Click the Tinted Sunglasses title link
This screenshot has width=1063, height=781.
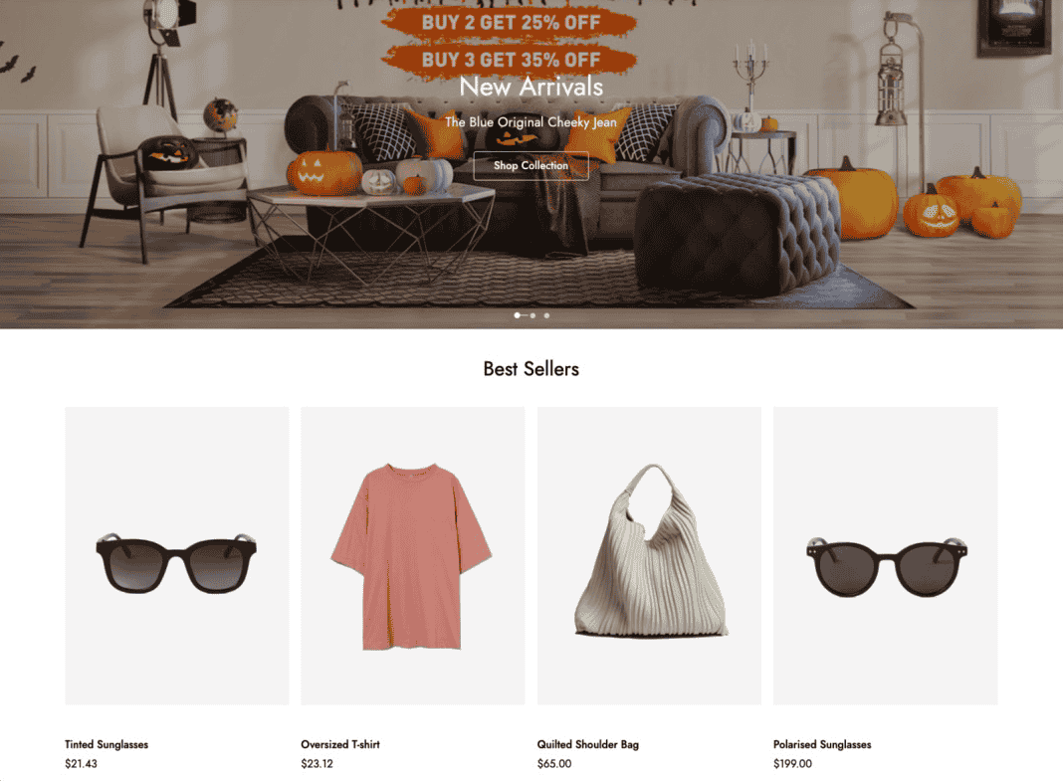click(x=106, y=744)
